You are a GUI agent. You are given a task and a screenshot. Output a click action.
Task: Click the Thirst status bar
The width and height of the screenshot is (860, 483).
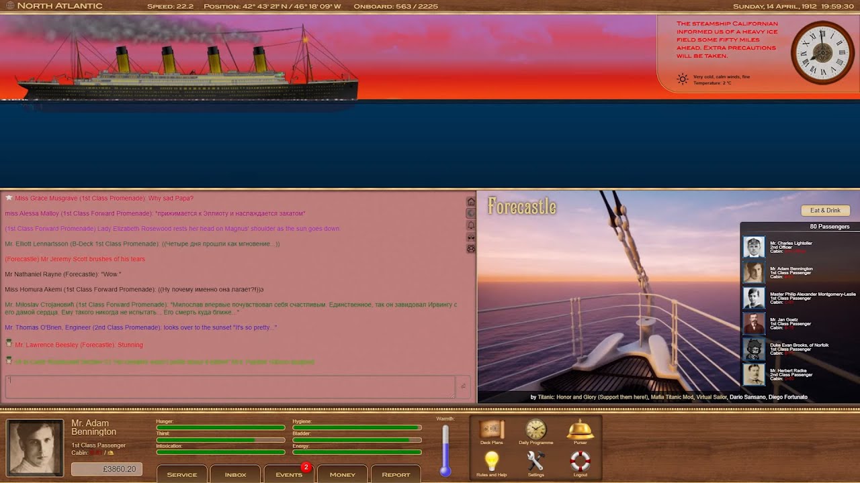(x=220, y=440)
